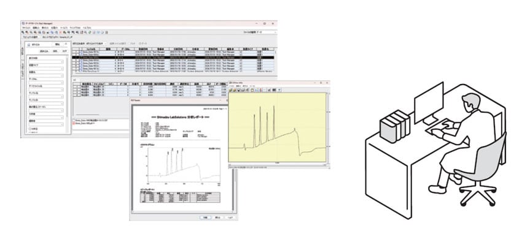Click the dark grid icon in chromatogram toolbar
This screenshot has height=242, width=530.
point(274,90)
